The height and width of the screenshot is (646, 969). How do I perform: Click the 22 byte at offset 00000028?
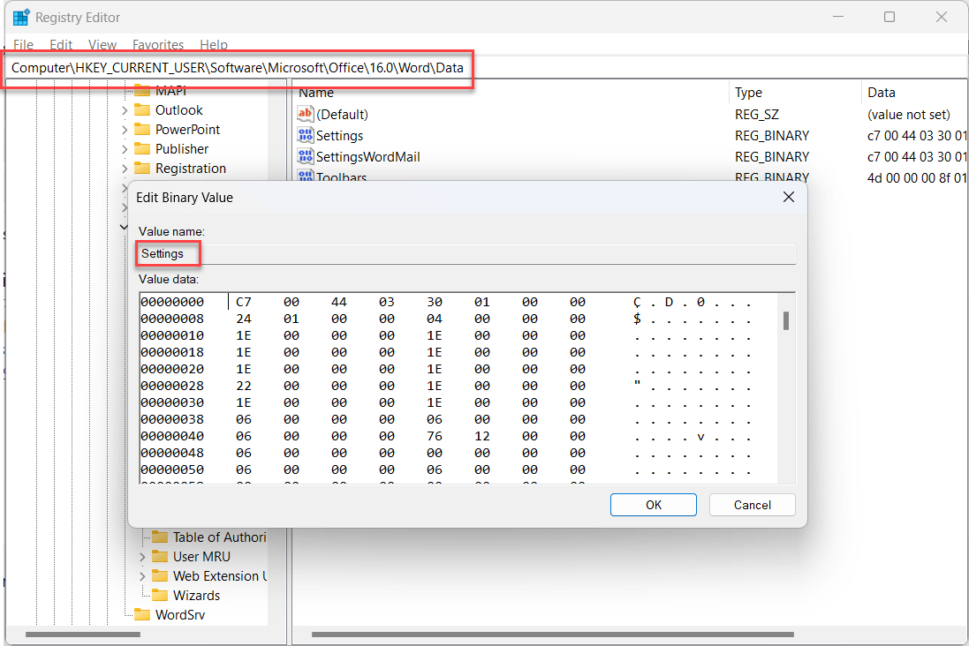244,386
